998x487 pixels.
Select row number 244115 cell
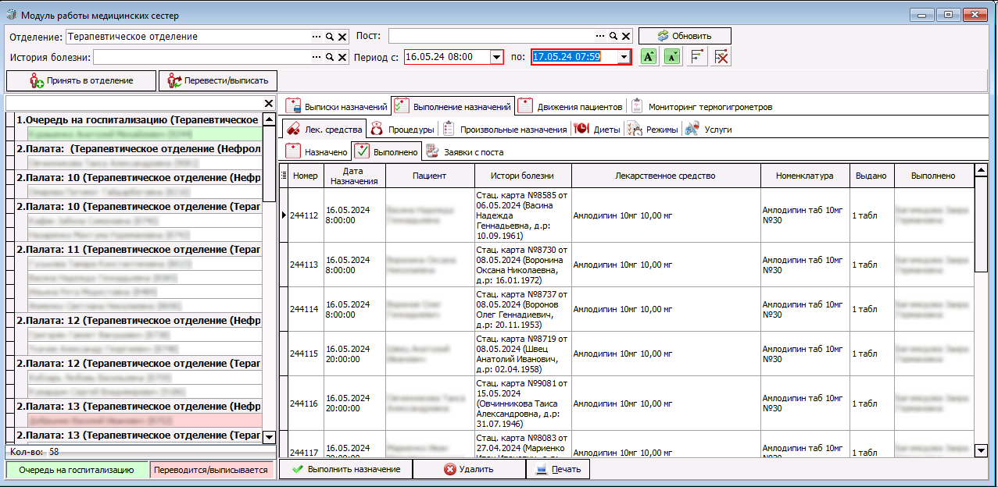point(306,354)
